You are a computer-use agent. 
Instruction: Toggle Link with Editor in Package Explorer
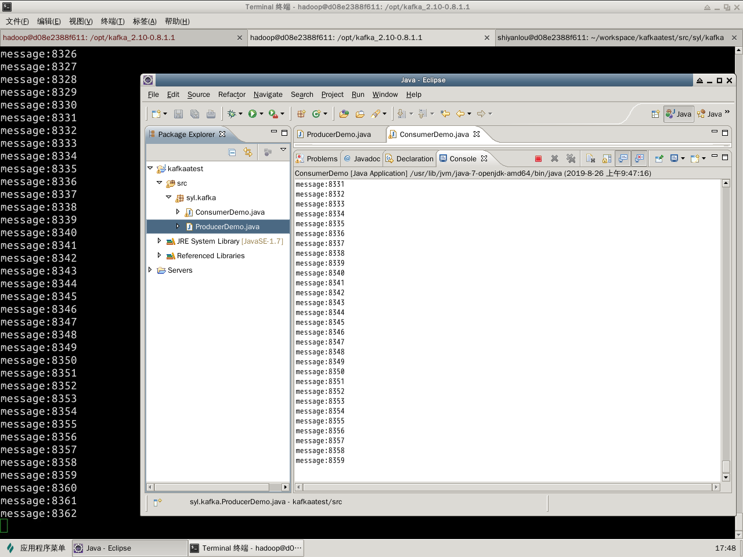pos(248,152)
